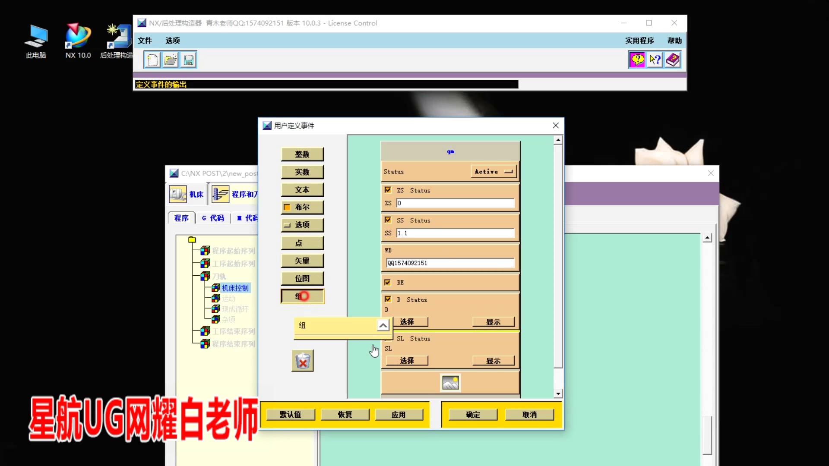
Task: Toggle the ZS Status checkbox
Action: tap(388, 189)
